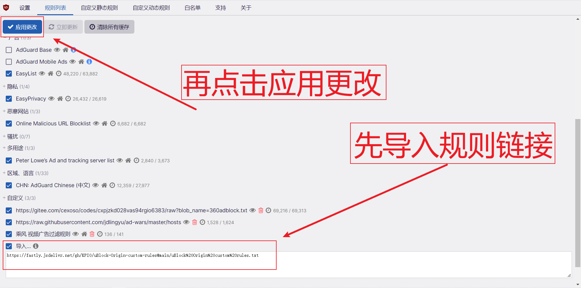View EasyList filter content eye icon
The image size is (581, 288).
point(42,74)
